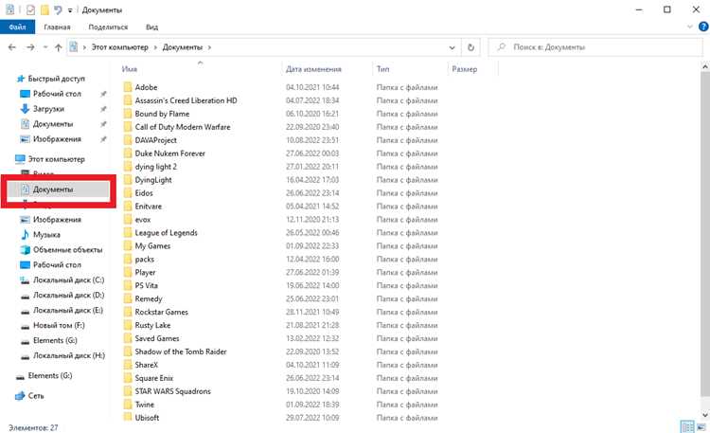The height and width of the screenshot is (433, 710).
Task: Select the dying light 2 folder name
Action: coord(156,167)
